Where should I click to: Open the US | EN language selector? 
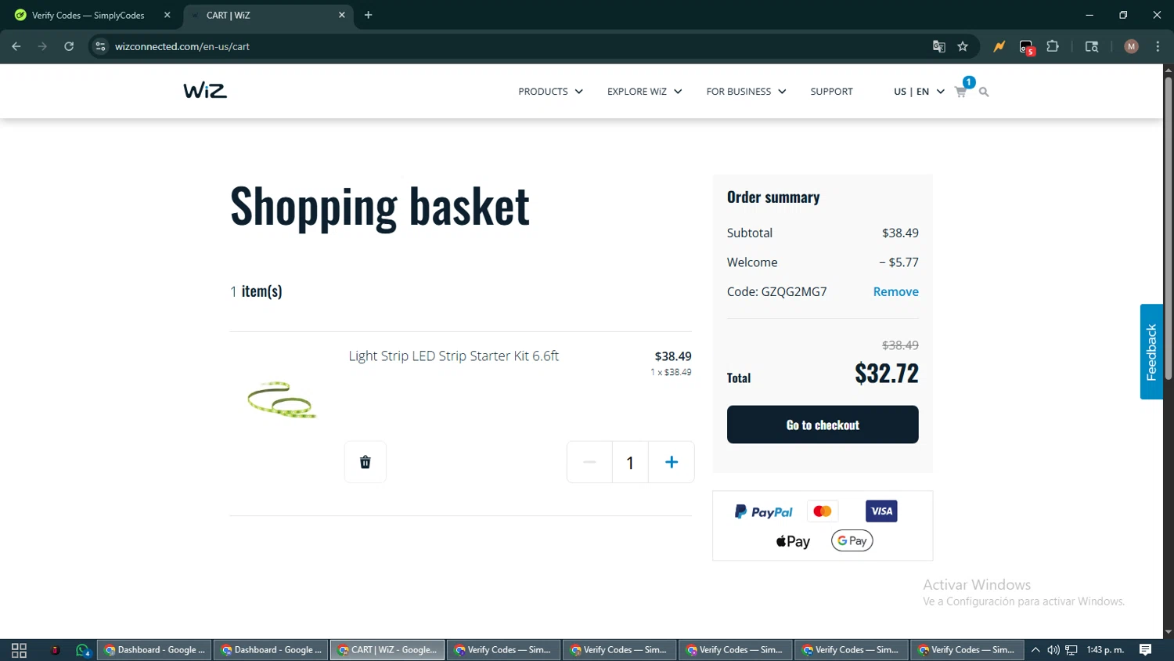(x=919, y=92)
